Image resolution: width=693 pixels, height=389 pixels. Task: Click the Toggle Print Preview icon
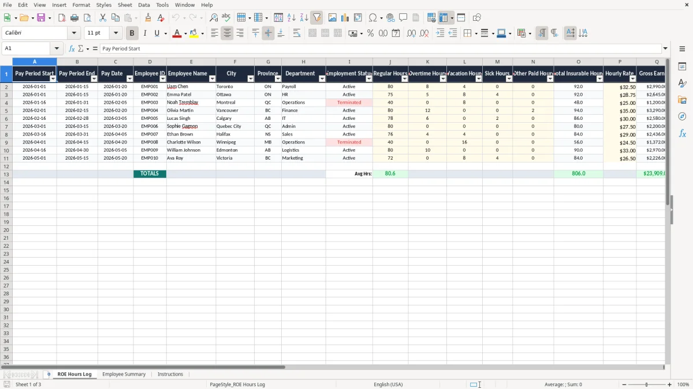point(87,18)
